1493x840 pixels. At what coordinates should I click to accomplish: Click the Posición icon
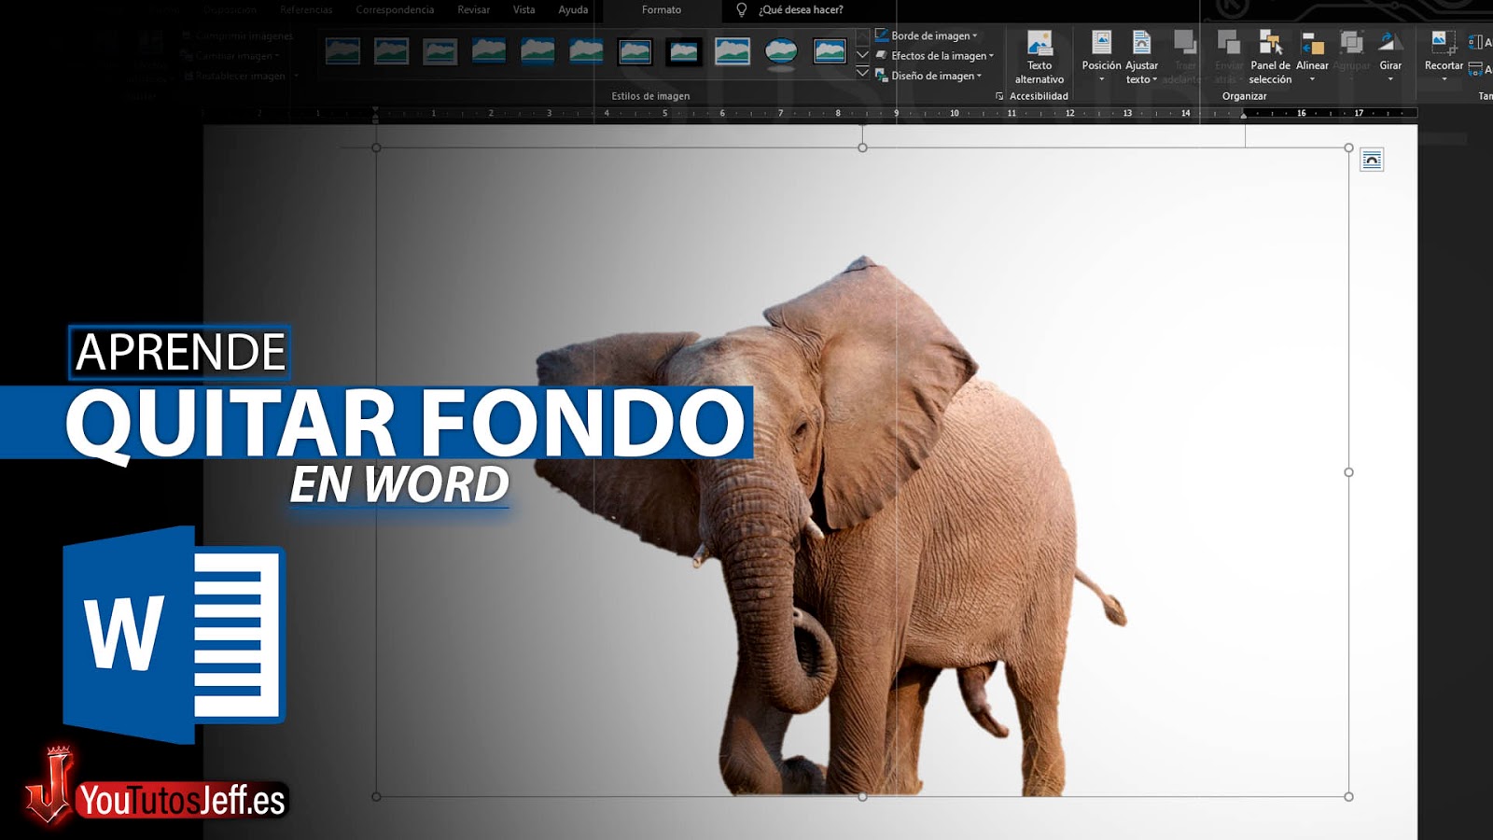[1101, 45]
